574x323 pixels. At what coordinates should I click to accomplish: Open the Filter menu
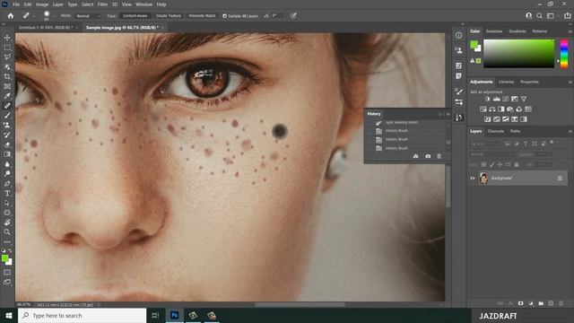[102, 4]
